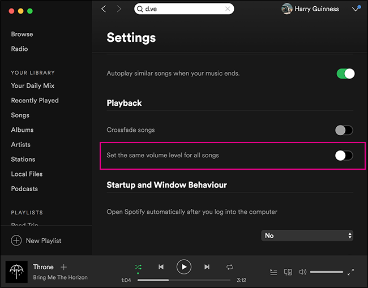Open the play queue icon
Viewport: 368px width, 288px height.
pyautogui.click(x=273, y=272)
